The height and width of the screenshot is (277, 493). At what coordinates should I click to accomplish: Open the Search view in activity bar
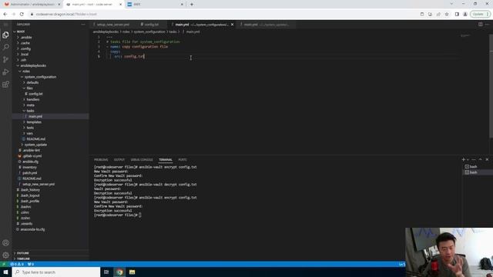pos(5,47)
